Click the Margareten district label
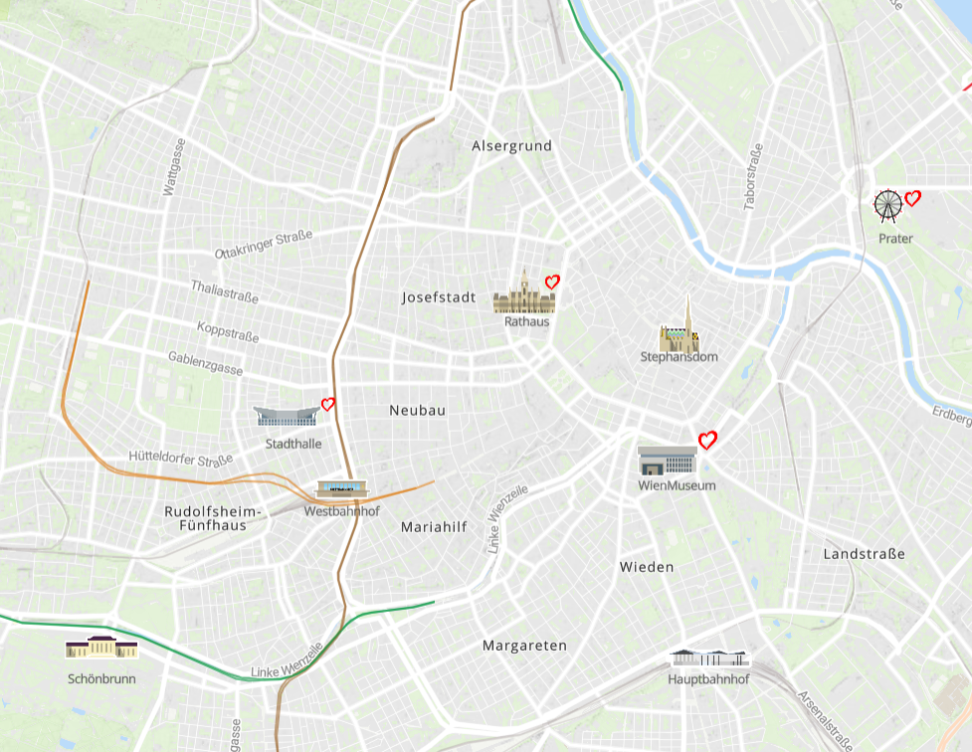Screen dimensions: 972x752 pyautogui.click(x=524, y=646)
